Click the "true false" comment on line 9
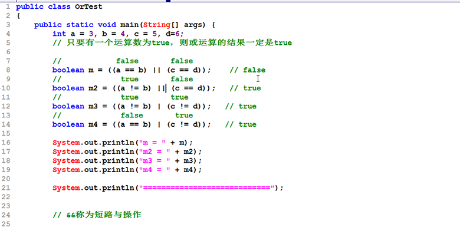 (123, 79)
